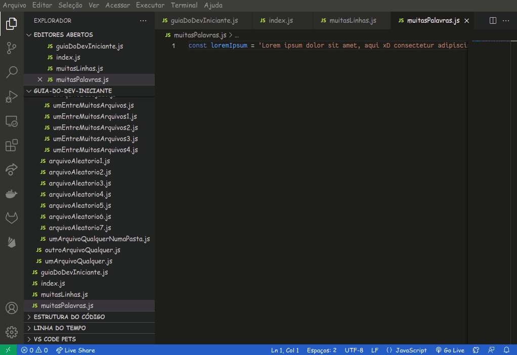The image size is (517, 355).
Task: Open the Terminal menu
Action: pyautogui.click(x=184, y=5)
